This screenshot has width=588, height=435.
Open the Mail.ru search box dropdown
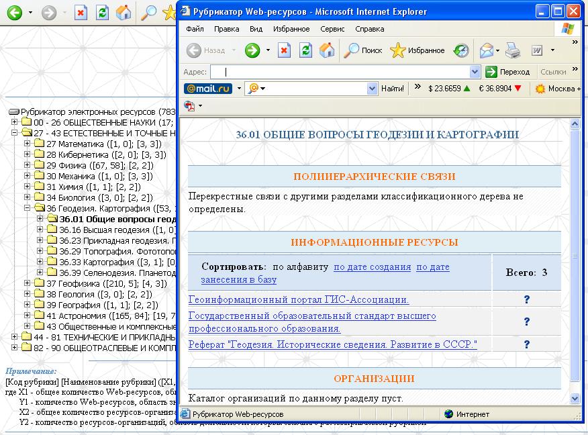tap(372, 89)
